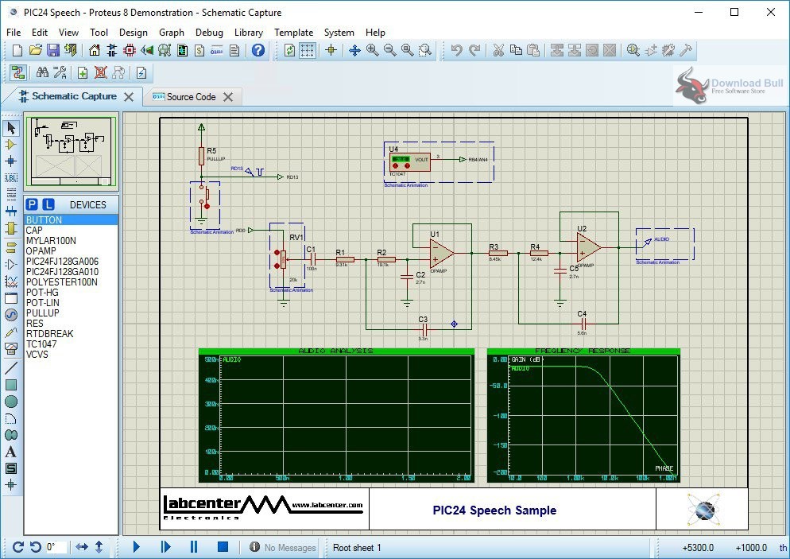Viewport: 790px width, 559px height.
Task: Open the Pick Devices library with the P button
Action: 31,204
